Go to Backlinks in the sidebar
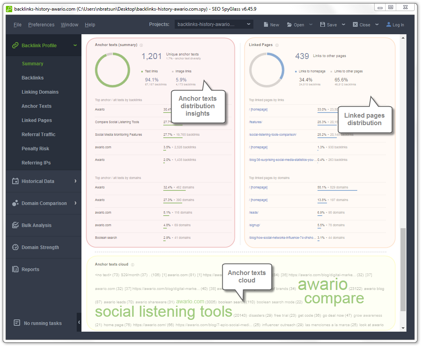 [33, 78]
